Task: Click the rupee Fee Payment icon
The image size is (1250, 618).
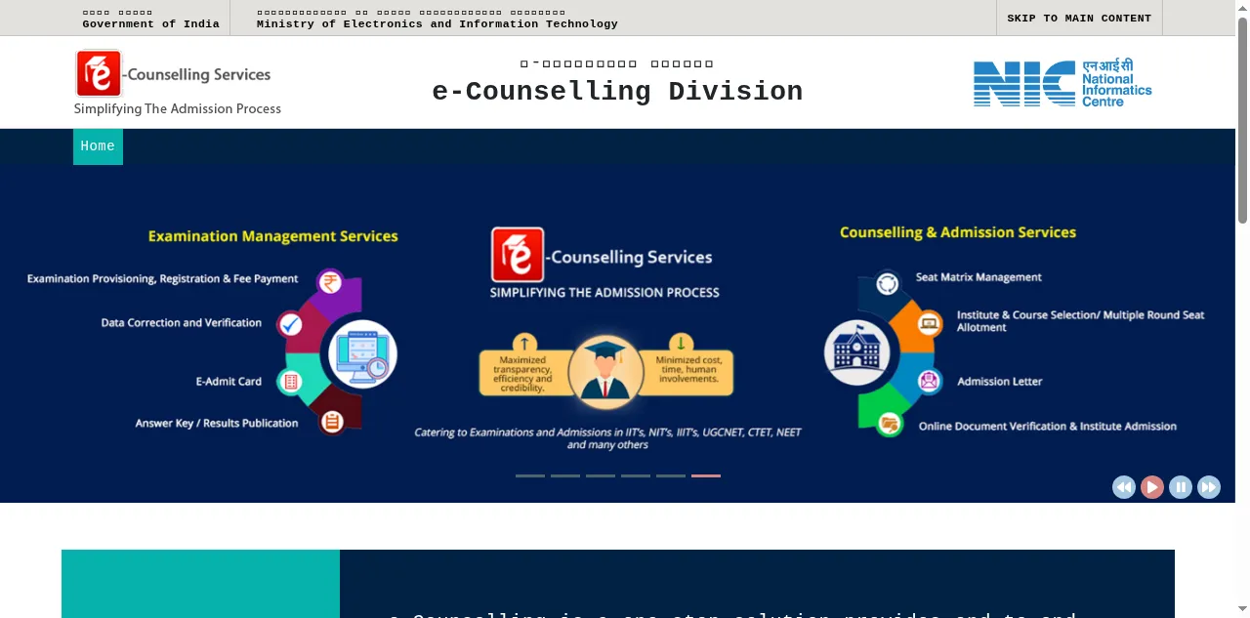Action: (x=330, y=282)
